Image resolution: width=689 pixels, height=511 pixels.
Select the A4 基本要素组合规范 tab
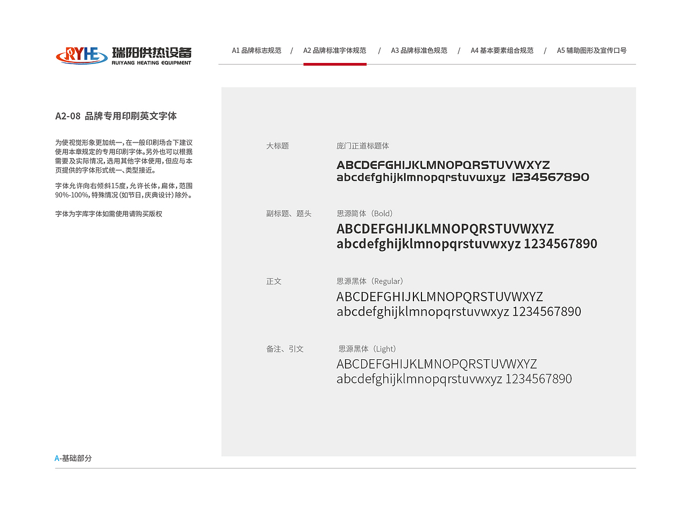tap(501, 50)
